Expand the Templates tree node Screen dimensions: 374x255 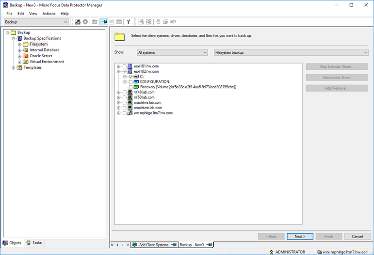(x=14, y=68)
